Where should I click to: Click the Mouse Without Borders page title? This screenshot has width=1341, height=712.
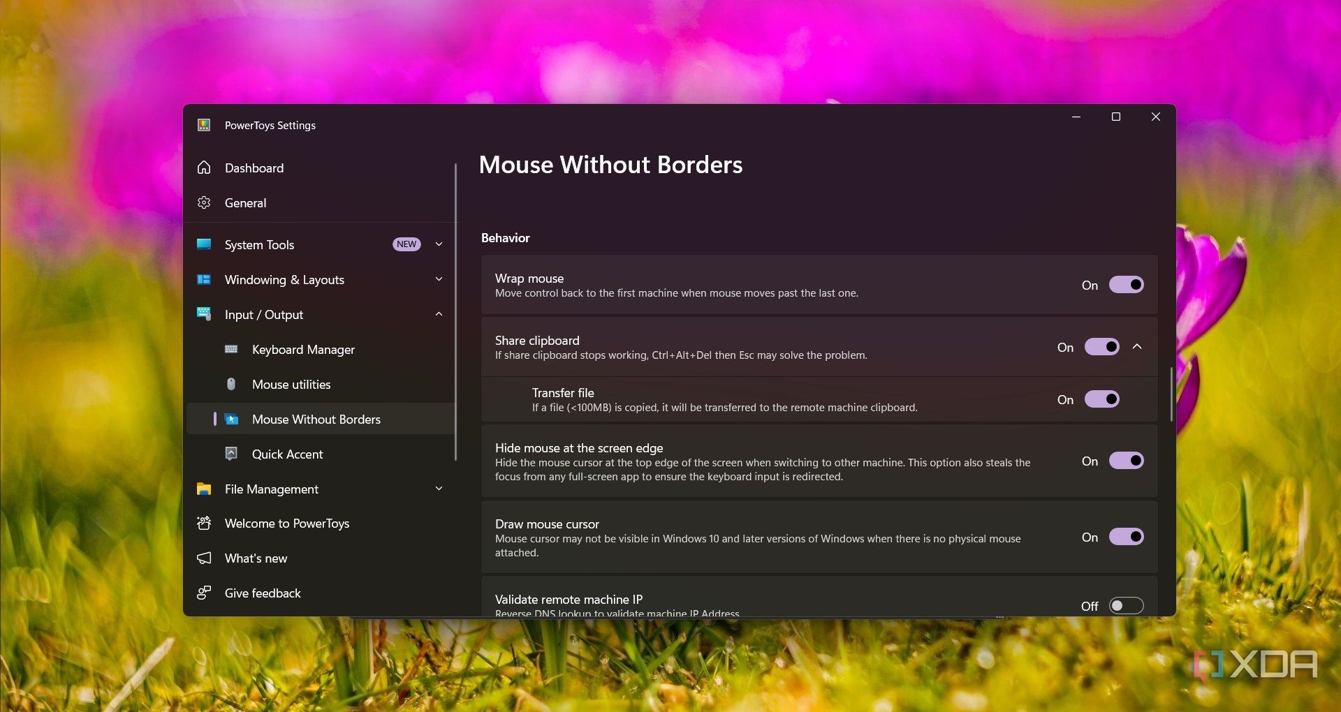point(610,165)
